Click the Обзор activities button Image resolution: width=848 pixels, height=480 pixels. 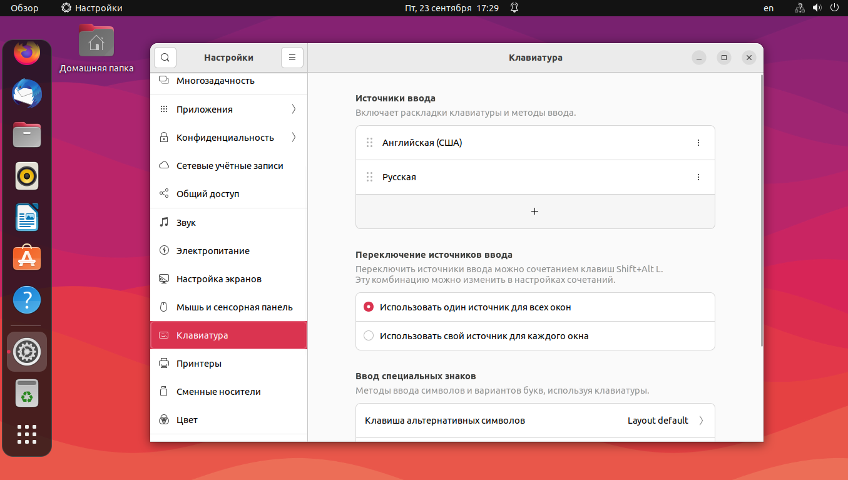(x=24, y=8)
